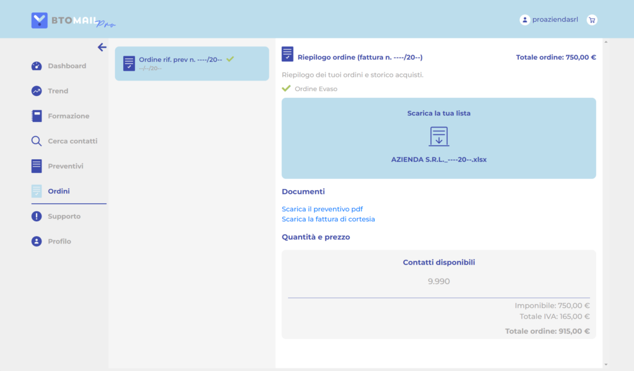Click the scrollbar up arrow

[606, 42]
